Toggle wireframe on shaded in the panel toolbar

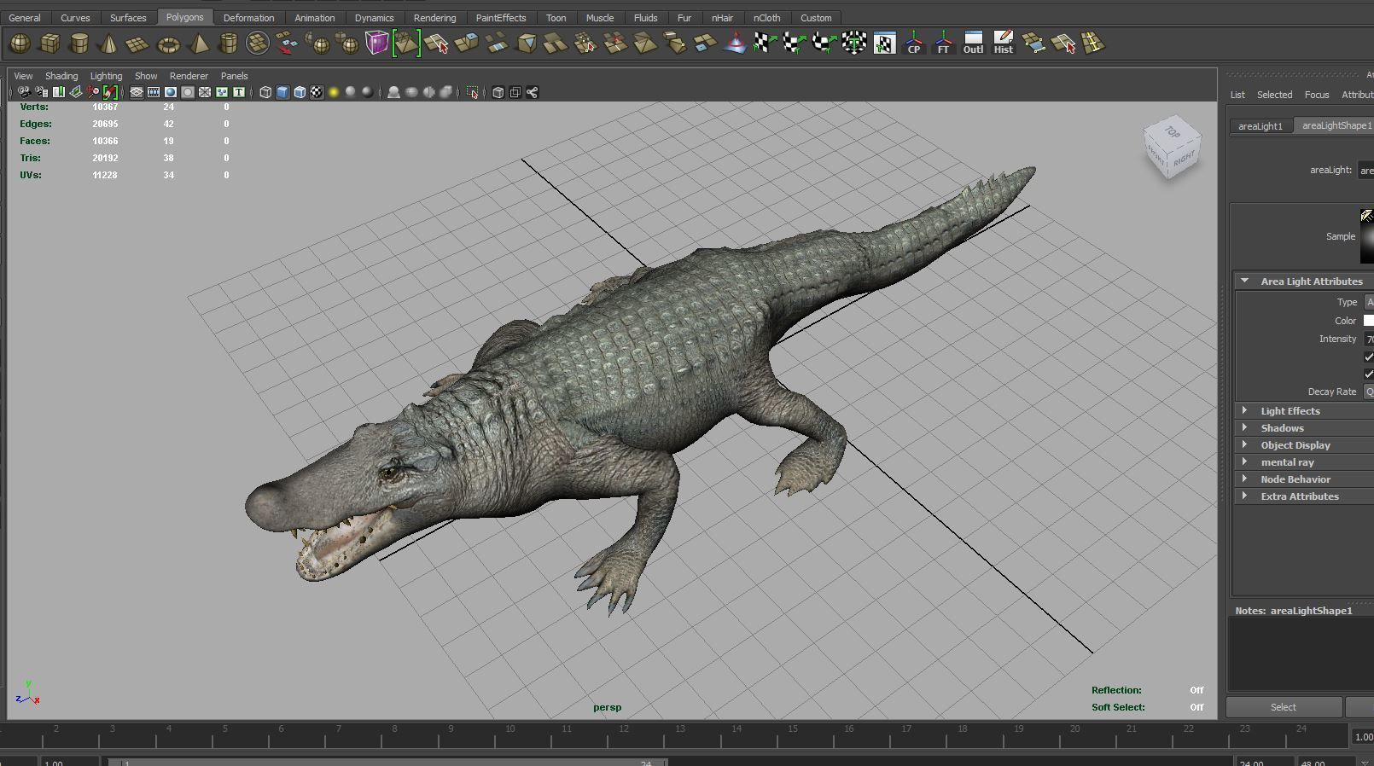[300, 92]
